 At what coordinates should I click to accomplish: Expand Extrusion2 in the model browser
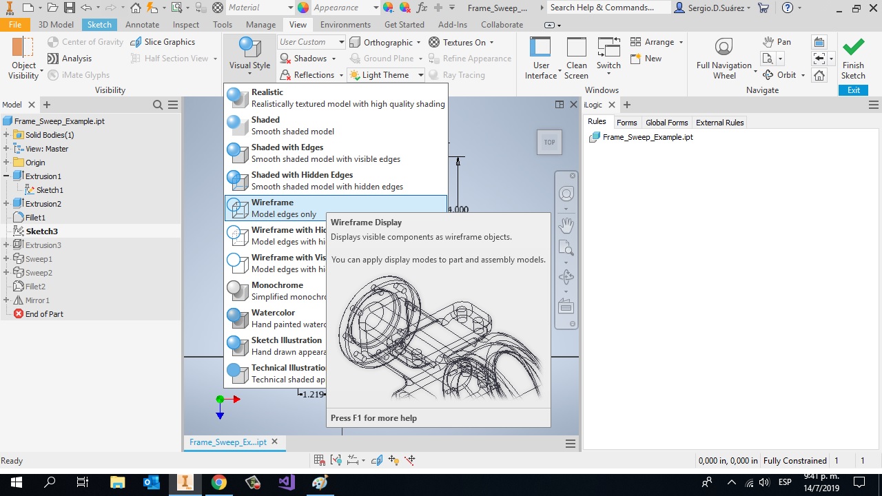click(6, 203)
